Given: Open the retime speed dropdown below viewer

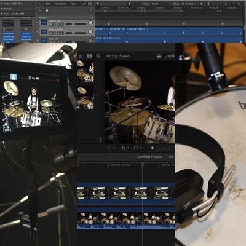Looking at the screenshot, I should point(138,148).
